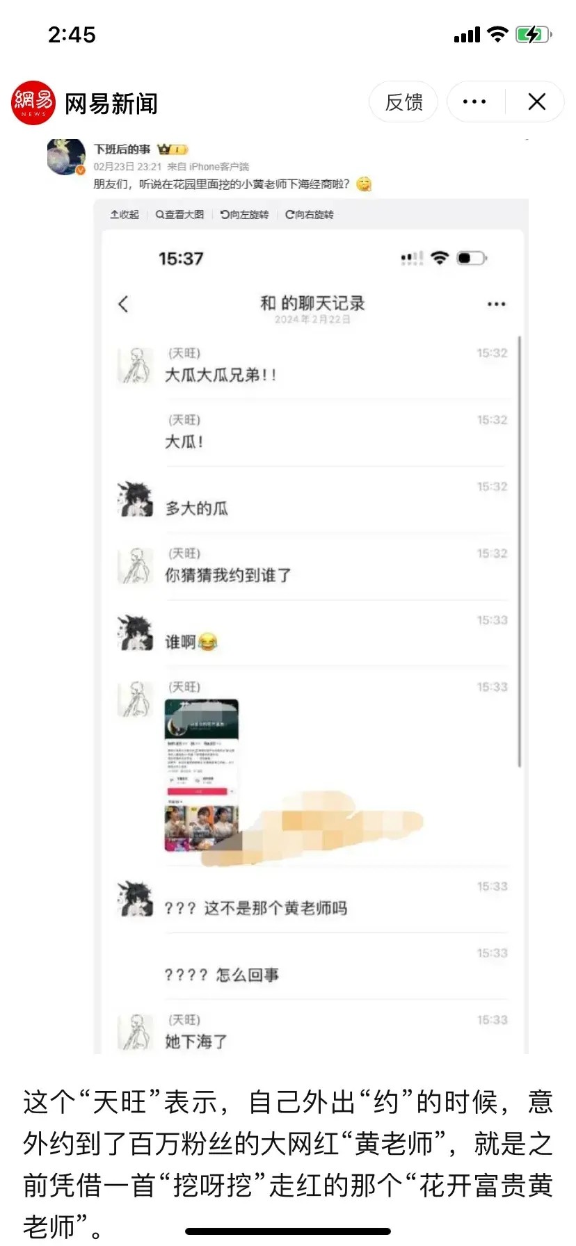Image resolution: width=576 pixels, height=1246 pixels.
Task: Tap the dark anime avatar beside 多大的瓜
Action: tap(135, 499)
